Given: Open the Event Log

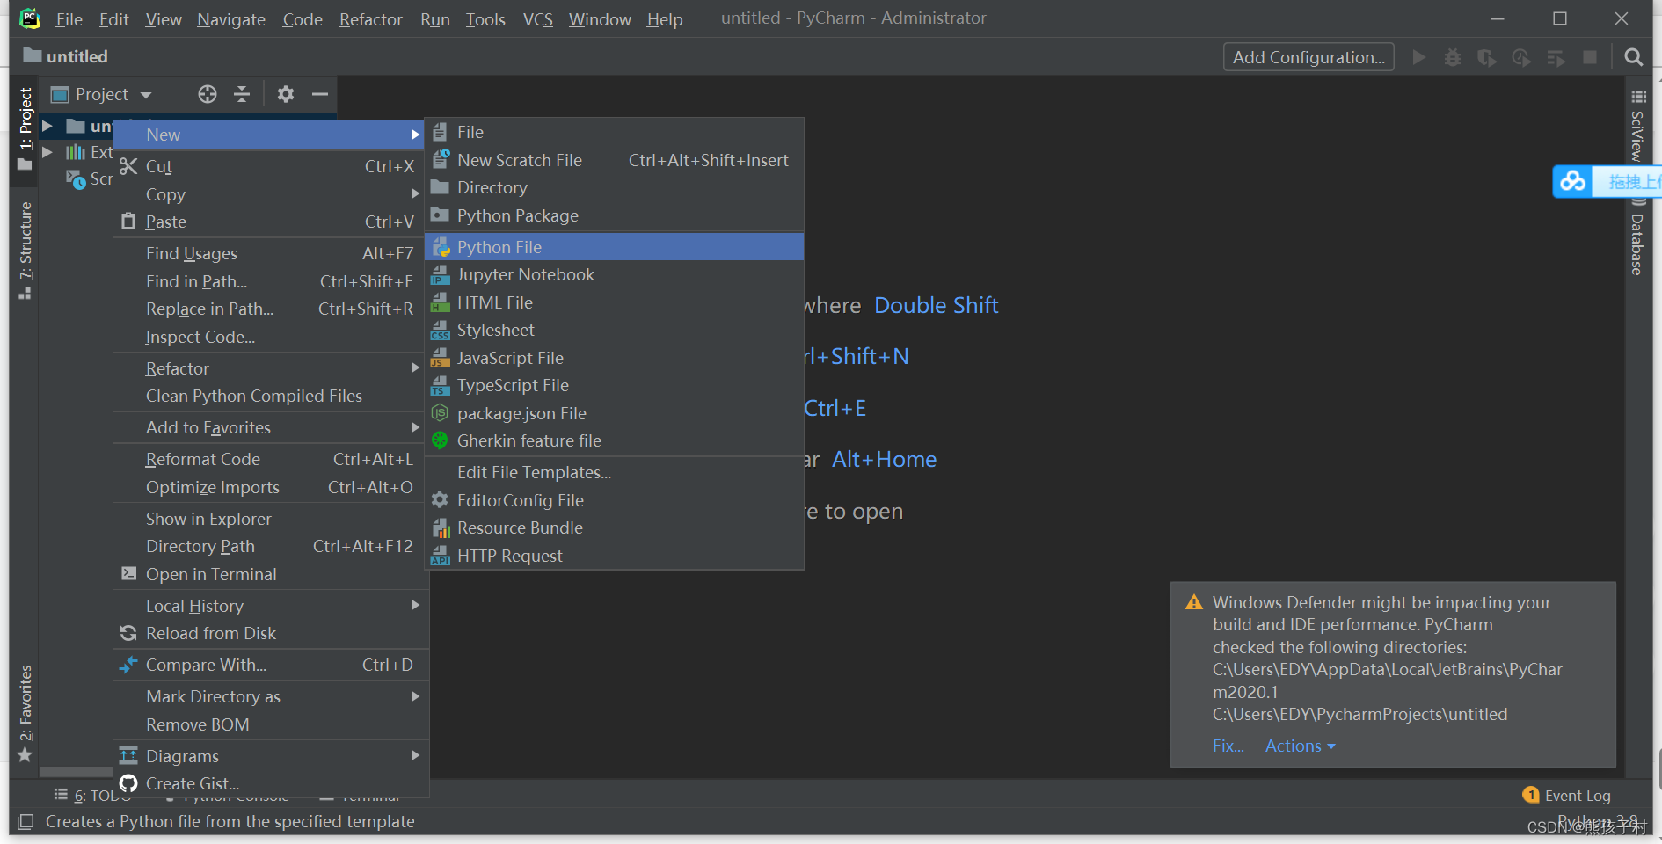Looking at the screenshot, I should pos(1567,796).
